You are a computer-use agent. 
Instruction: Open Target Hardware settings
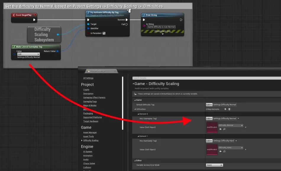tap(91, 121)
